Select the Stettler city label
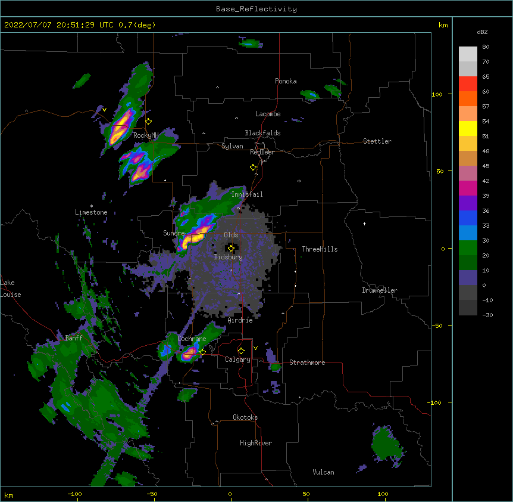The height and width of the screenshot is (502, 513). pyautogui.click(x=377, y=141)
